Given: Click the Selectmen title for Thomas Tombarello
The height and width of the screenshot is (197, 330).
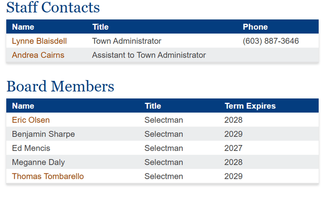Looking at the screenshot, I should point(163,176).
